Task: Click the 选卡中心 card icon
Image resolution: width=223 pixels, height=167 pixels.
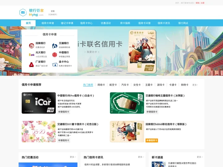Action: (55, 64)
